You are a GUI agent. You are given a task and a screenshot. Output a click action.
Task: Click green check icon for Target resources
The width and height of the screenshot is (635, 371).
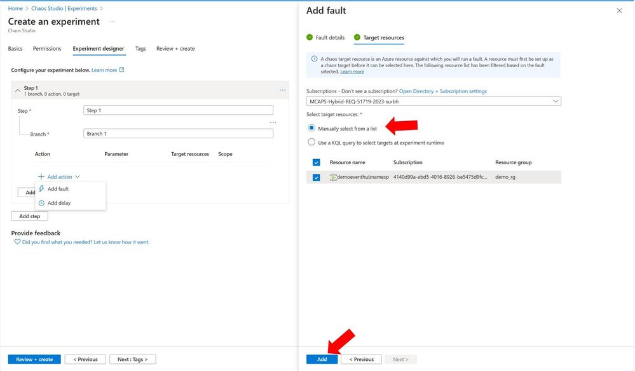click(x=357, y=37)
